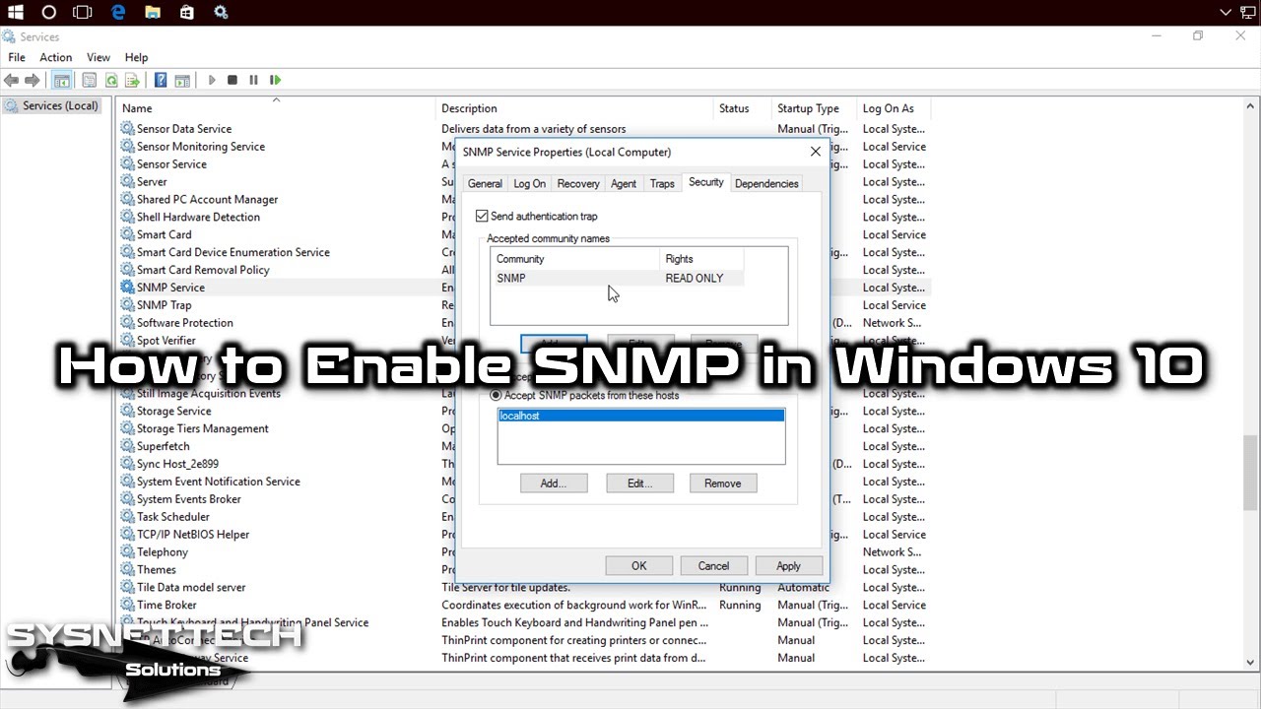
Task: Select the localhost entry in hosts list
Action: [641, 416]
